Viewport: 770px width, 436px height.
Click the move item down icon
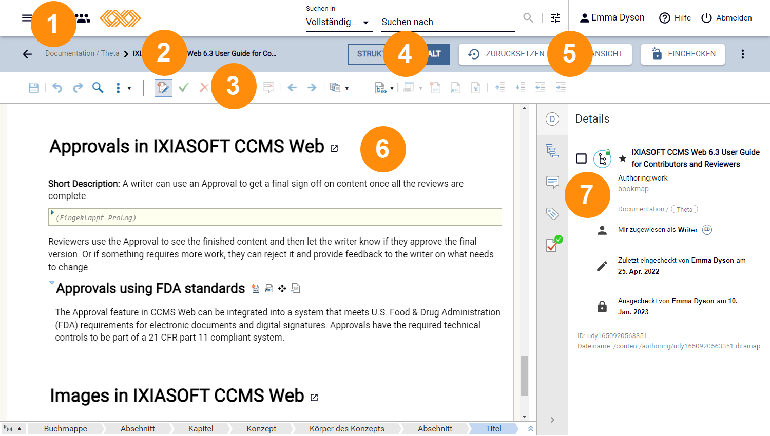point(521,88)
